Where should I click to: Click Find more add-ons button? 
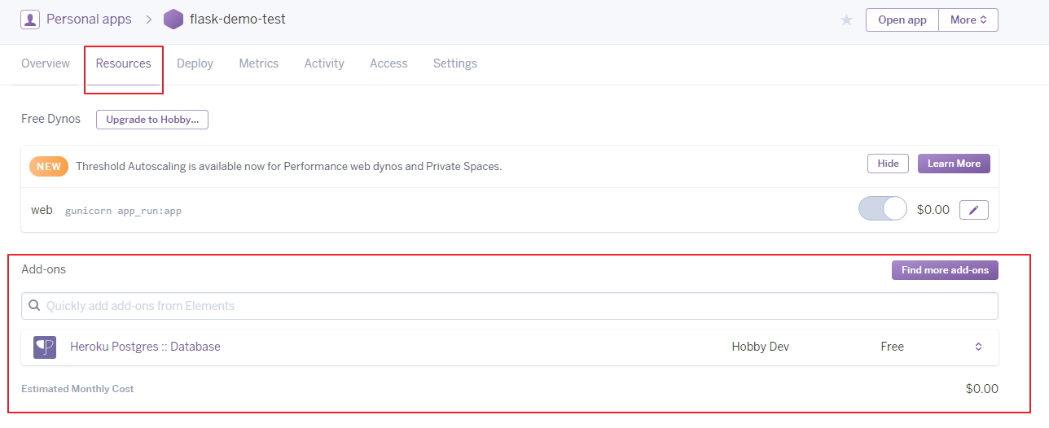click(x=945, y=270)
